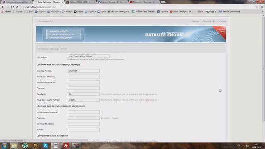Close the Minecraft YouTube tab
Image resolution: width=265 pixels, height=149 pixels.
(158, 2)
